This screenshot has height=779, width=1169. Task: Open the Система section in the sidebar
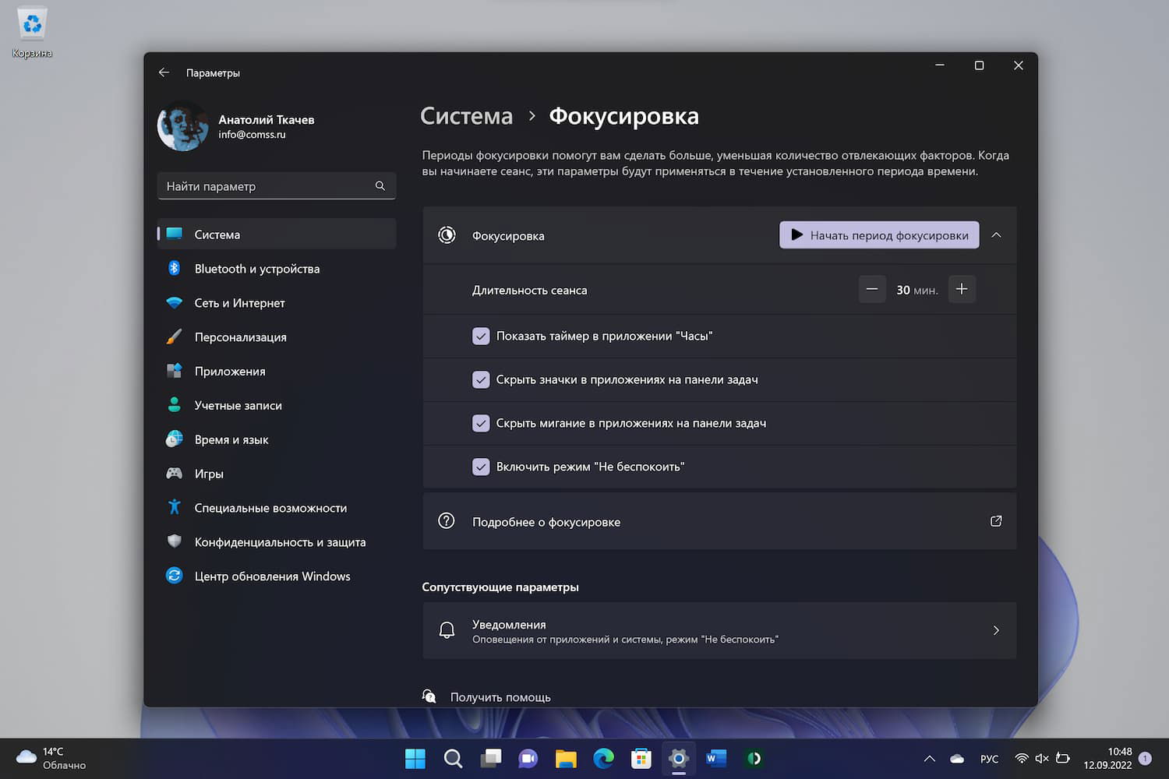tap(277, 234)
